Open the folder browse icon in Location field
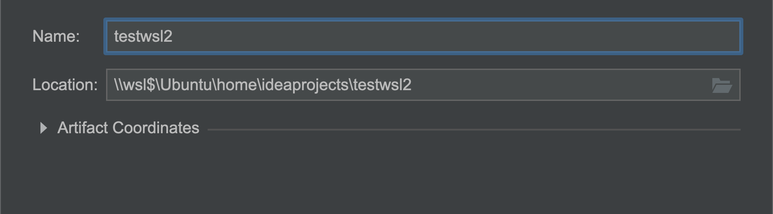773x214 pixels. click(722, 85)
